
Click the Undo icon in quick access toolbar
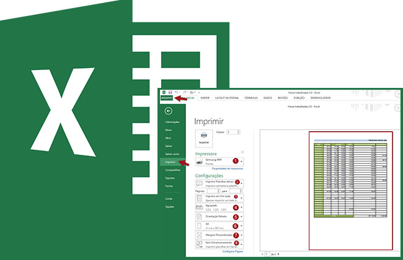(x=176, y=92)
